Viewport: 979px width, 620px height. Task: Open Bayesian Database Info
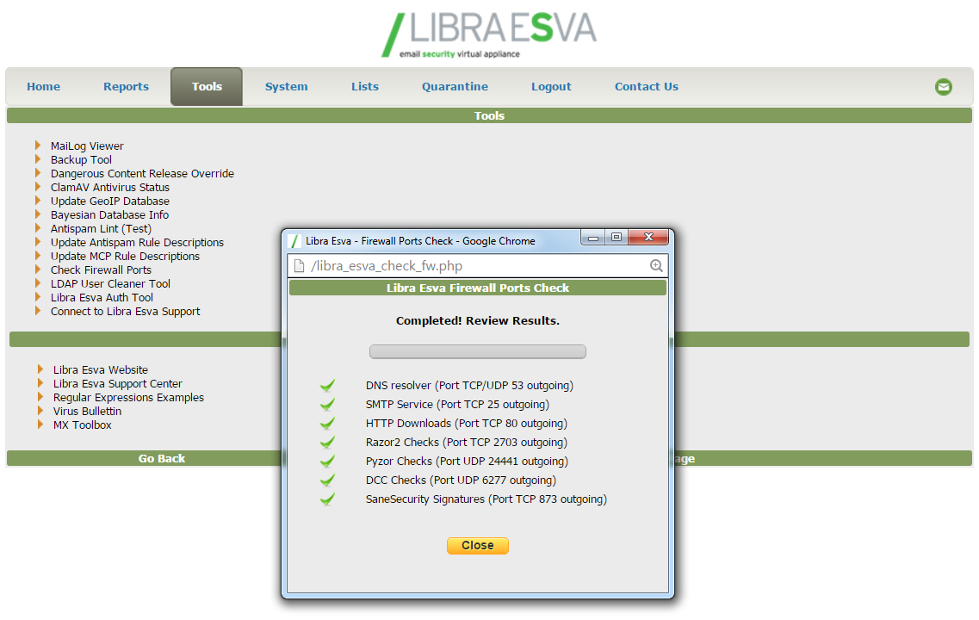click(109, 214)
